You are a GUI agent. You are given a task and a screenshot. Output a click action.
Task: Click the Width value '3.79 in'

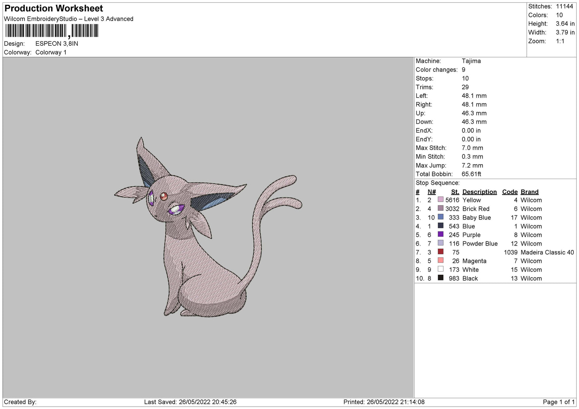565,32
